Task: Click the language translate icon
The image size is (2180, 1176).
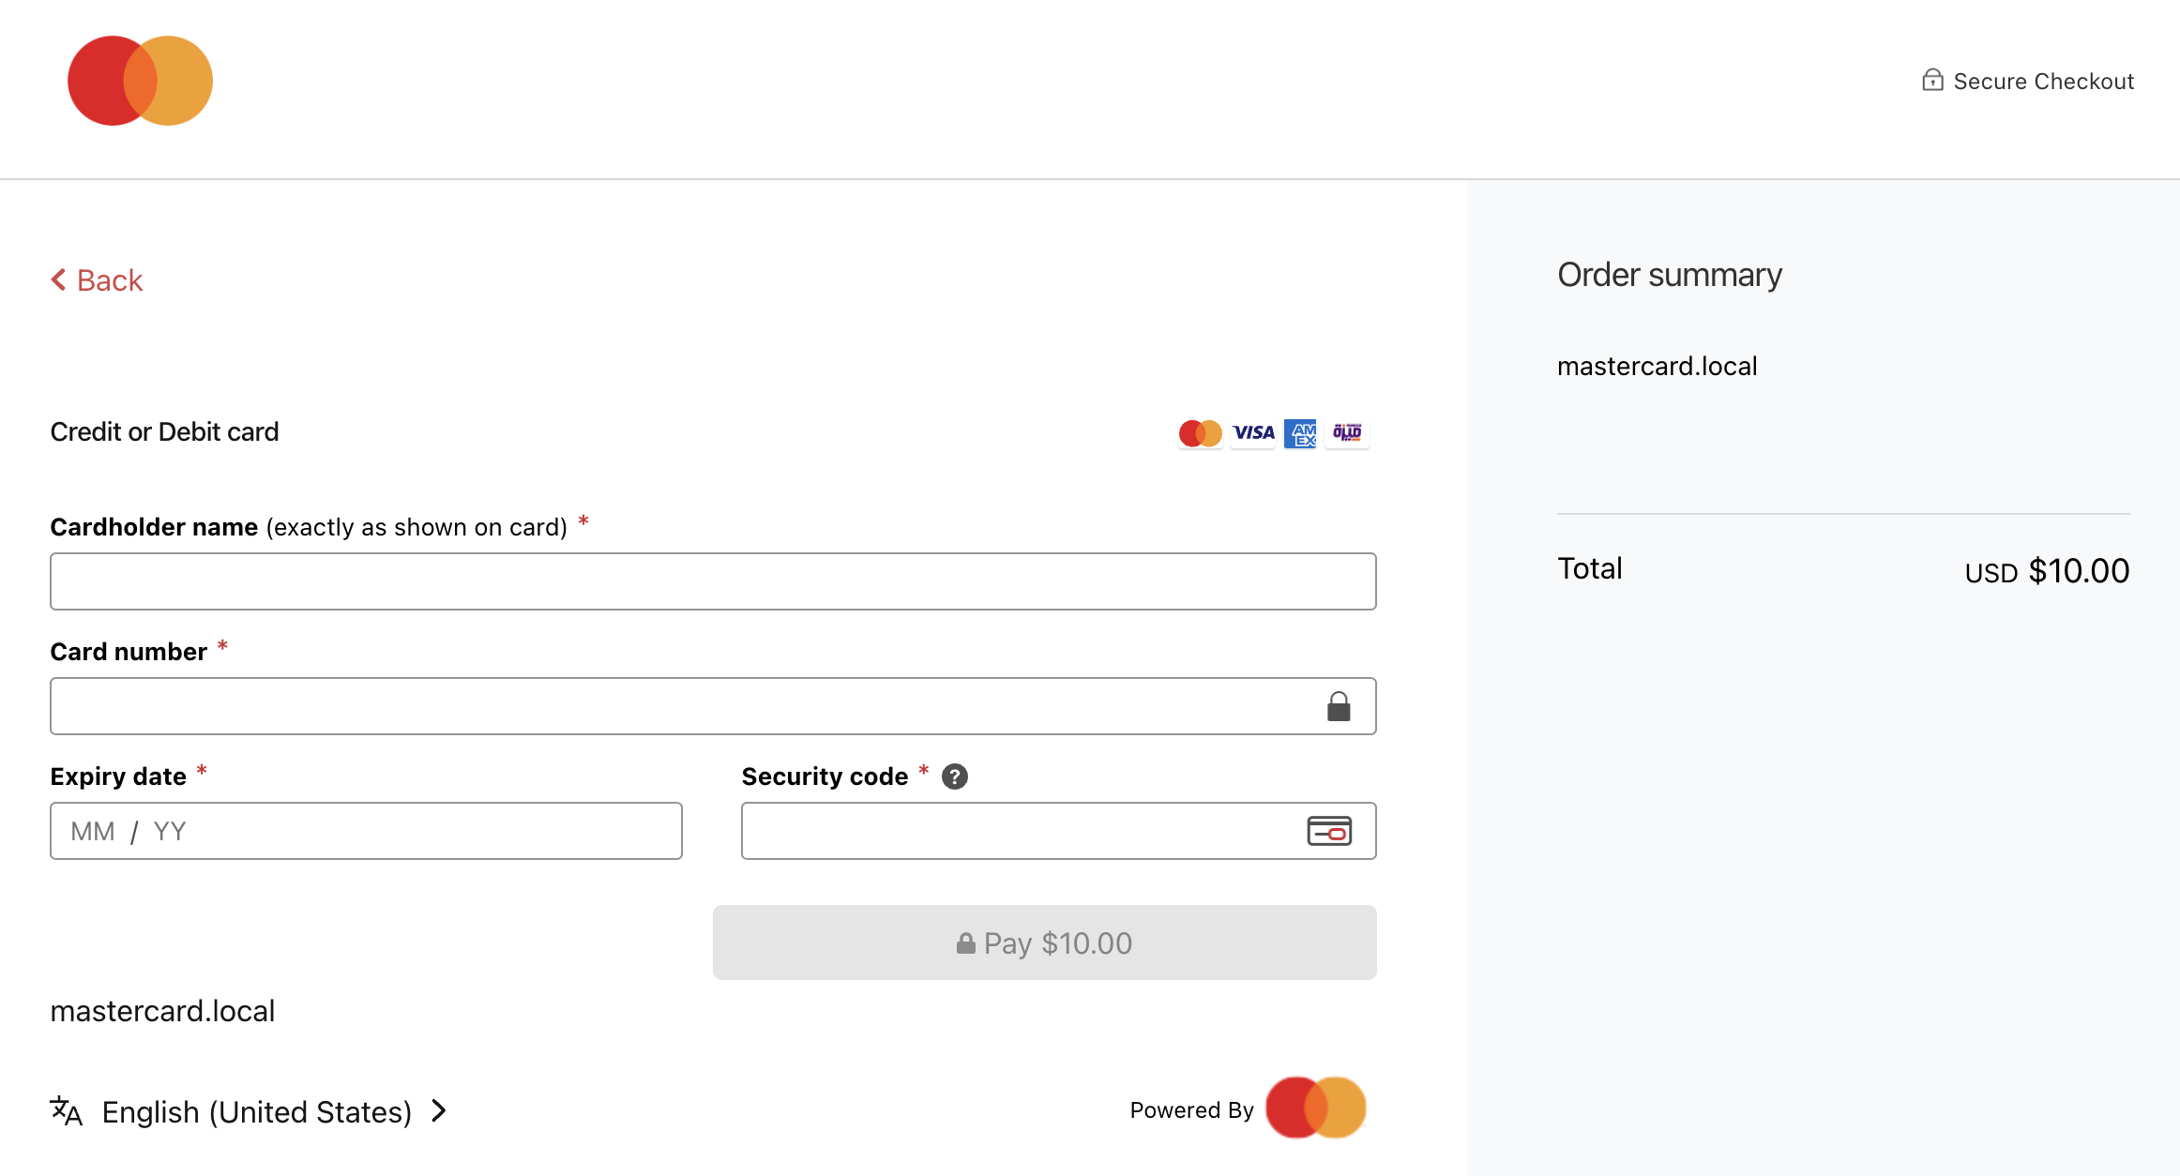Action: click(x=67, y=1111)
